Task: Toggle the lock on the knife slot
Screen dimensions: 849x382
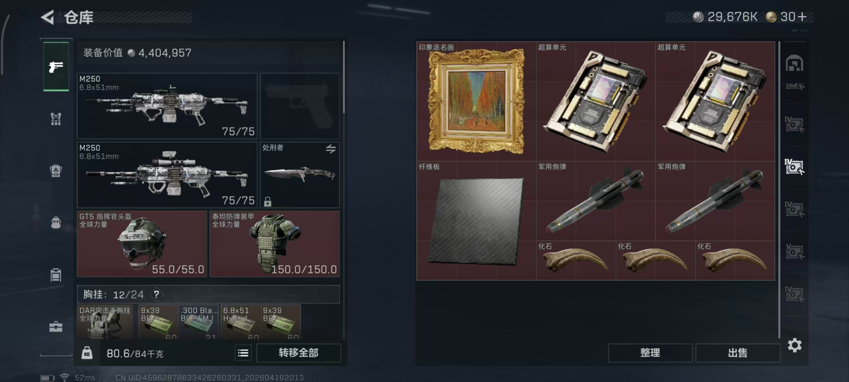Action: point(267,201)
